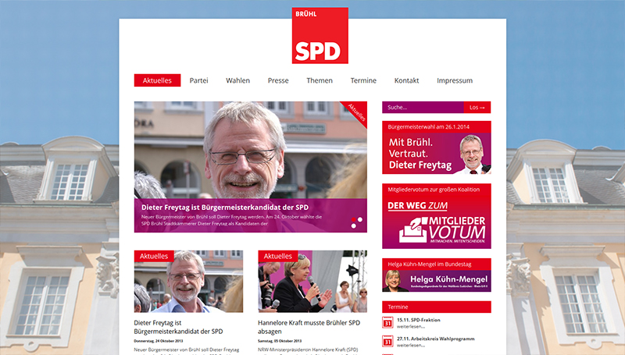This screenshot has width=625, height=355.
Task: Go to the Wahlen page
Action: 238,80
